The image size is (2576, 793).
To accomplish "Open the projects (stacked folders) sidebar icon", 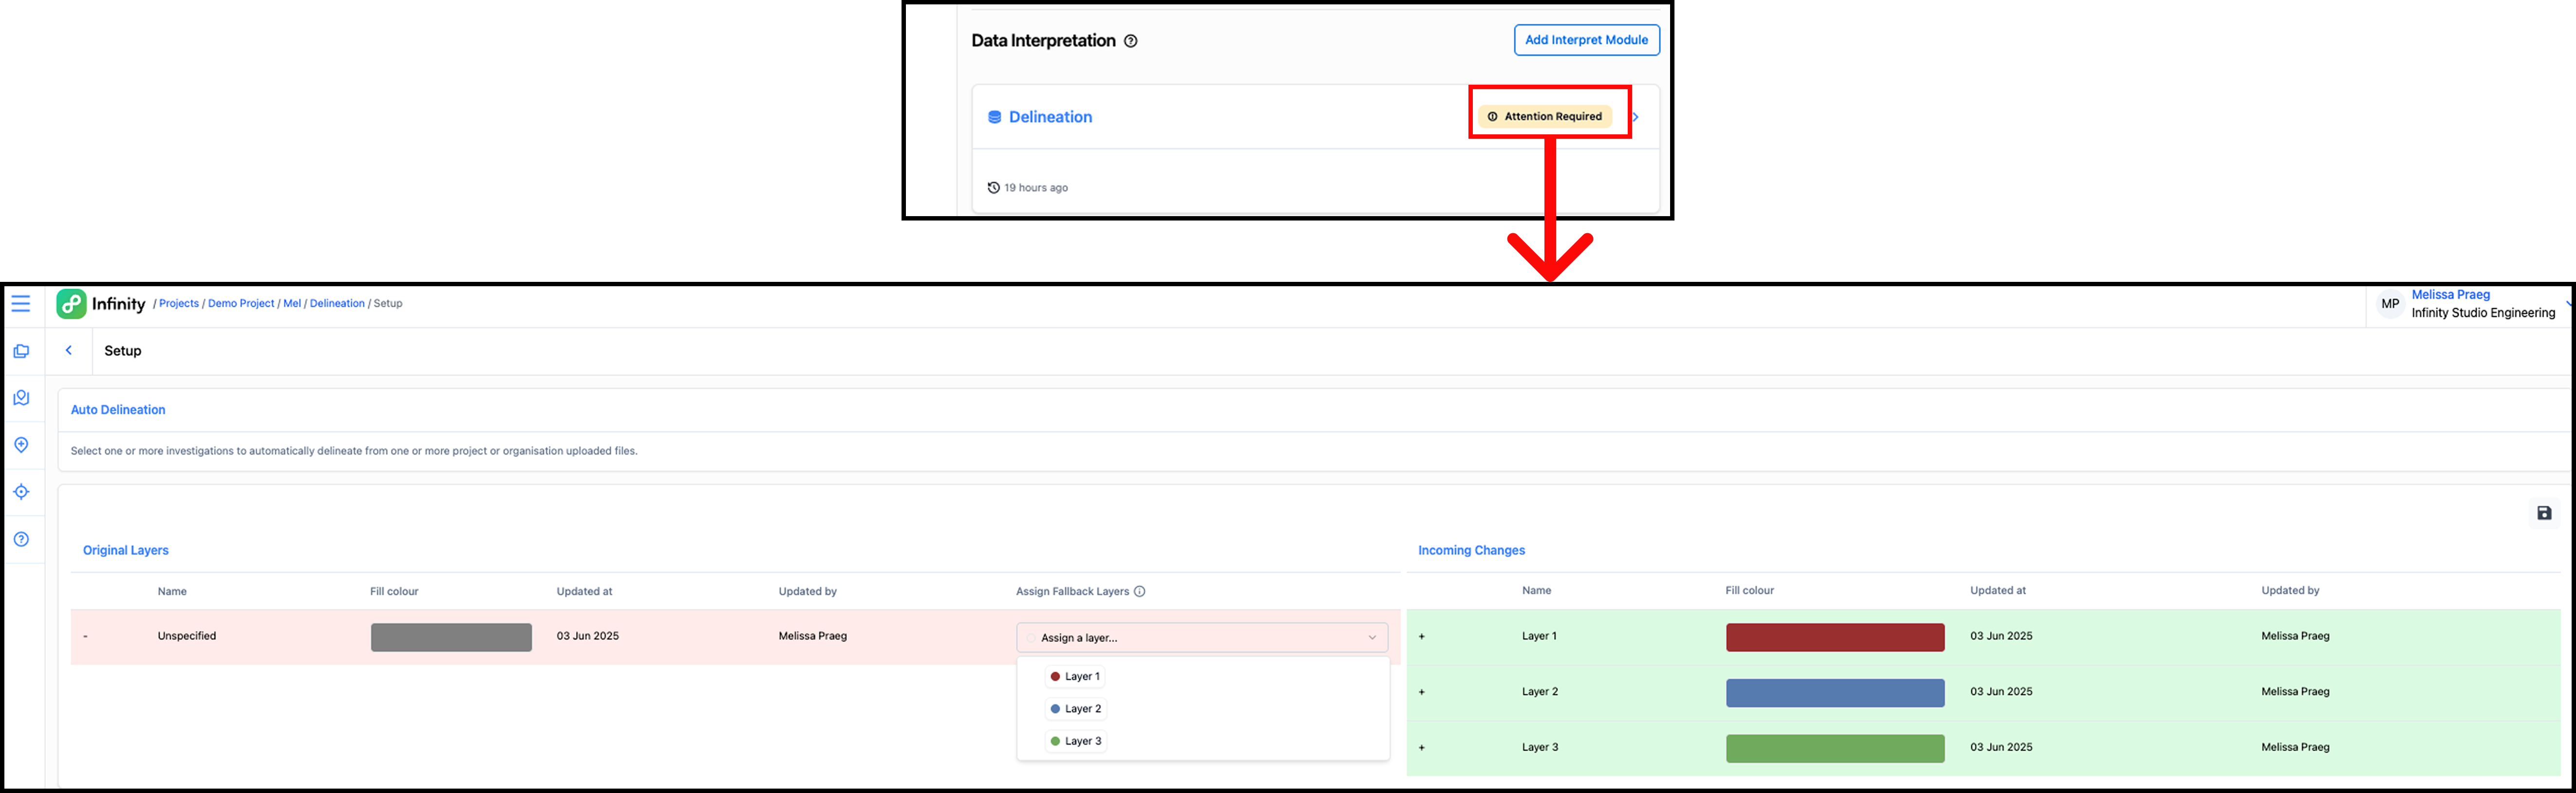I will tap(21, 351).
